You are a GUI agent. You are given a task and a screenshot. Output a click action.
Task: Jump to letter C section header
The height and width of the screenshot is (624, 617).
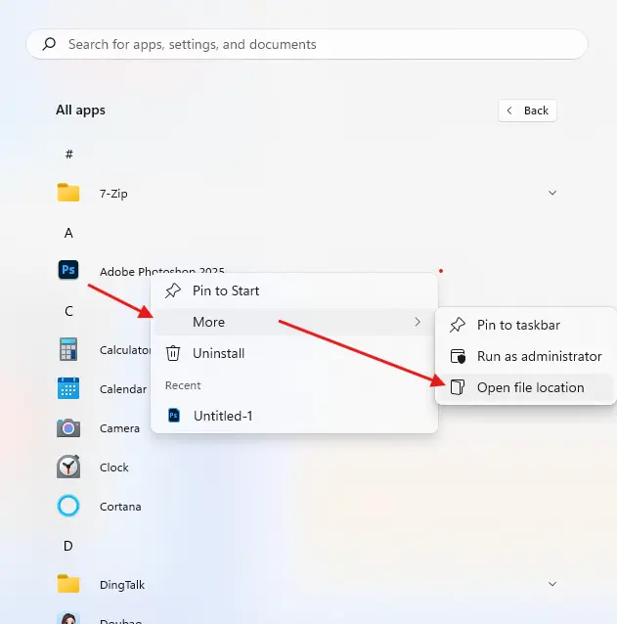68,311
